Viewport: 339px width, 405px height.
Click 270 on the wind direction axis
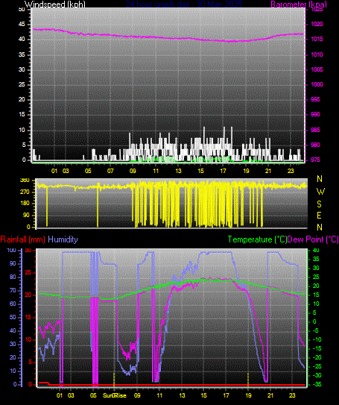(25, 192)
